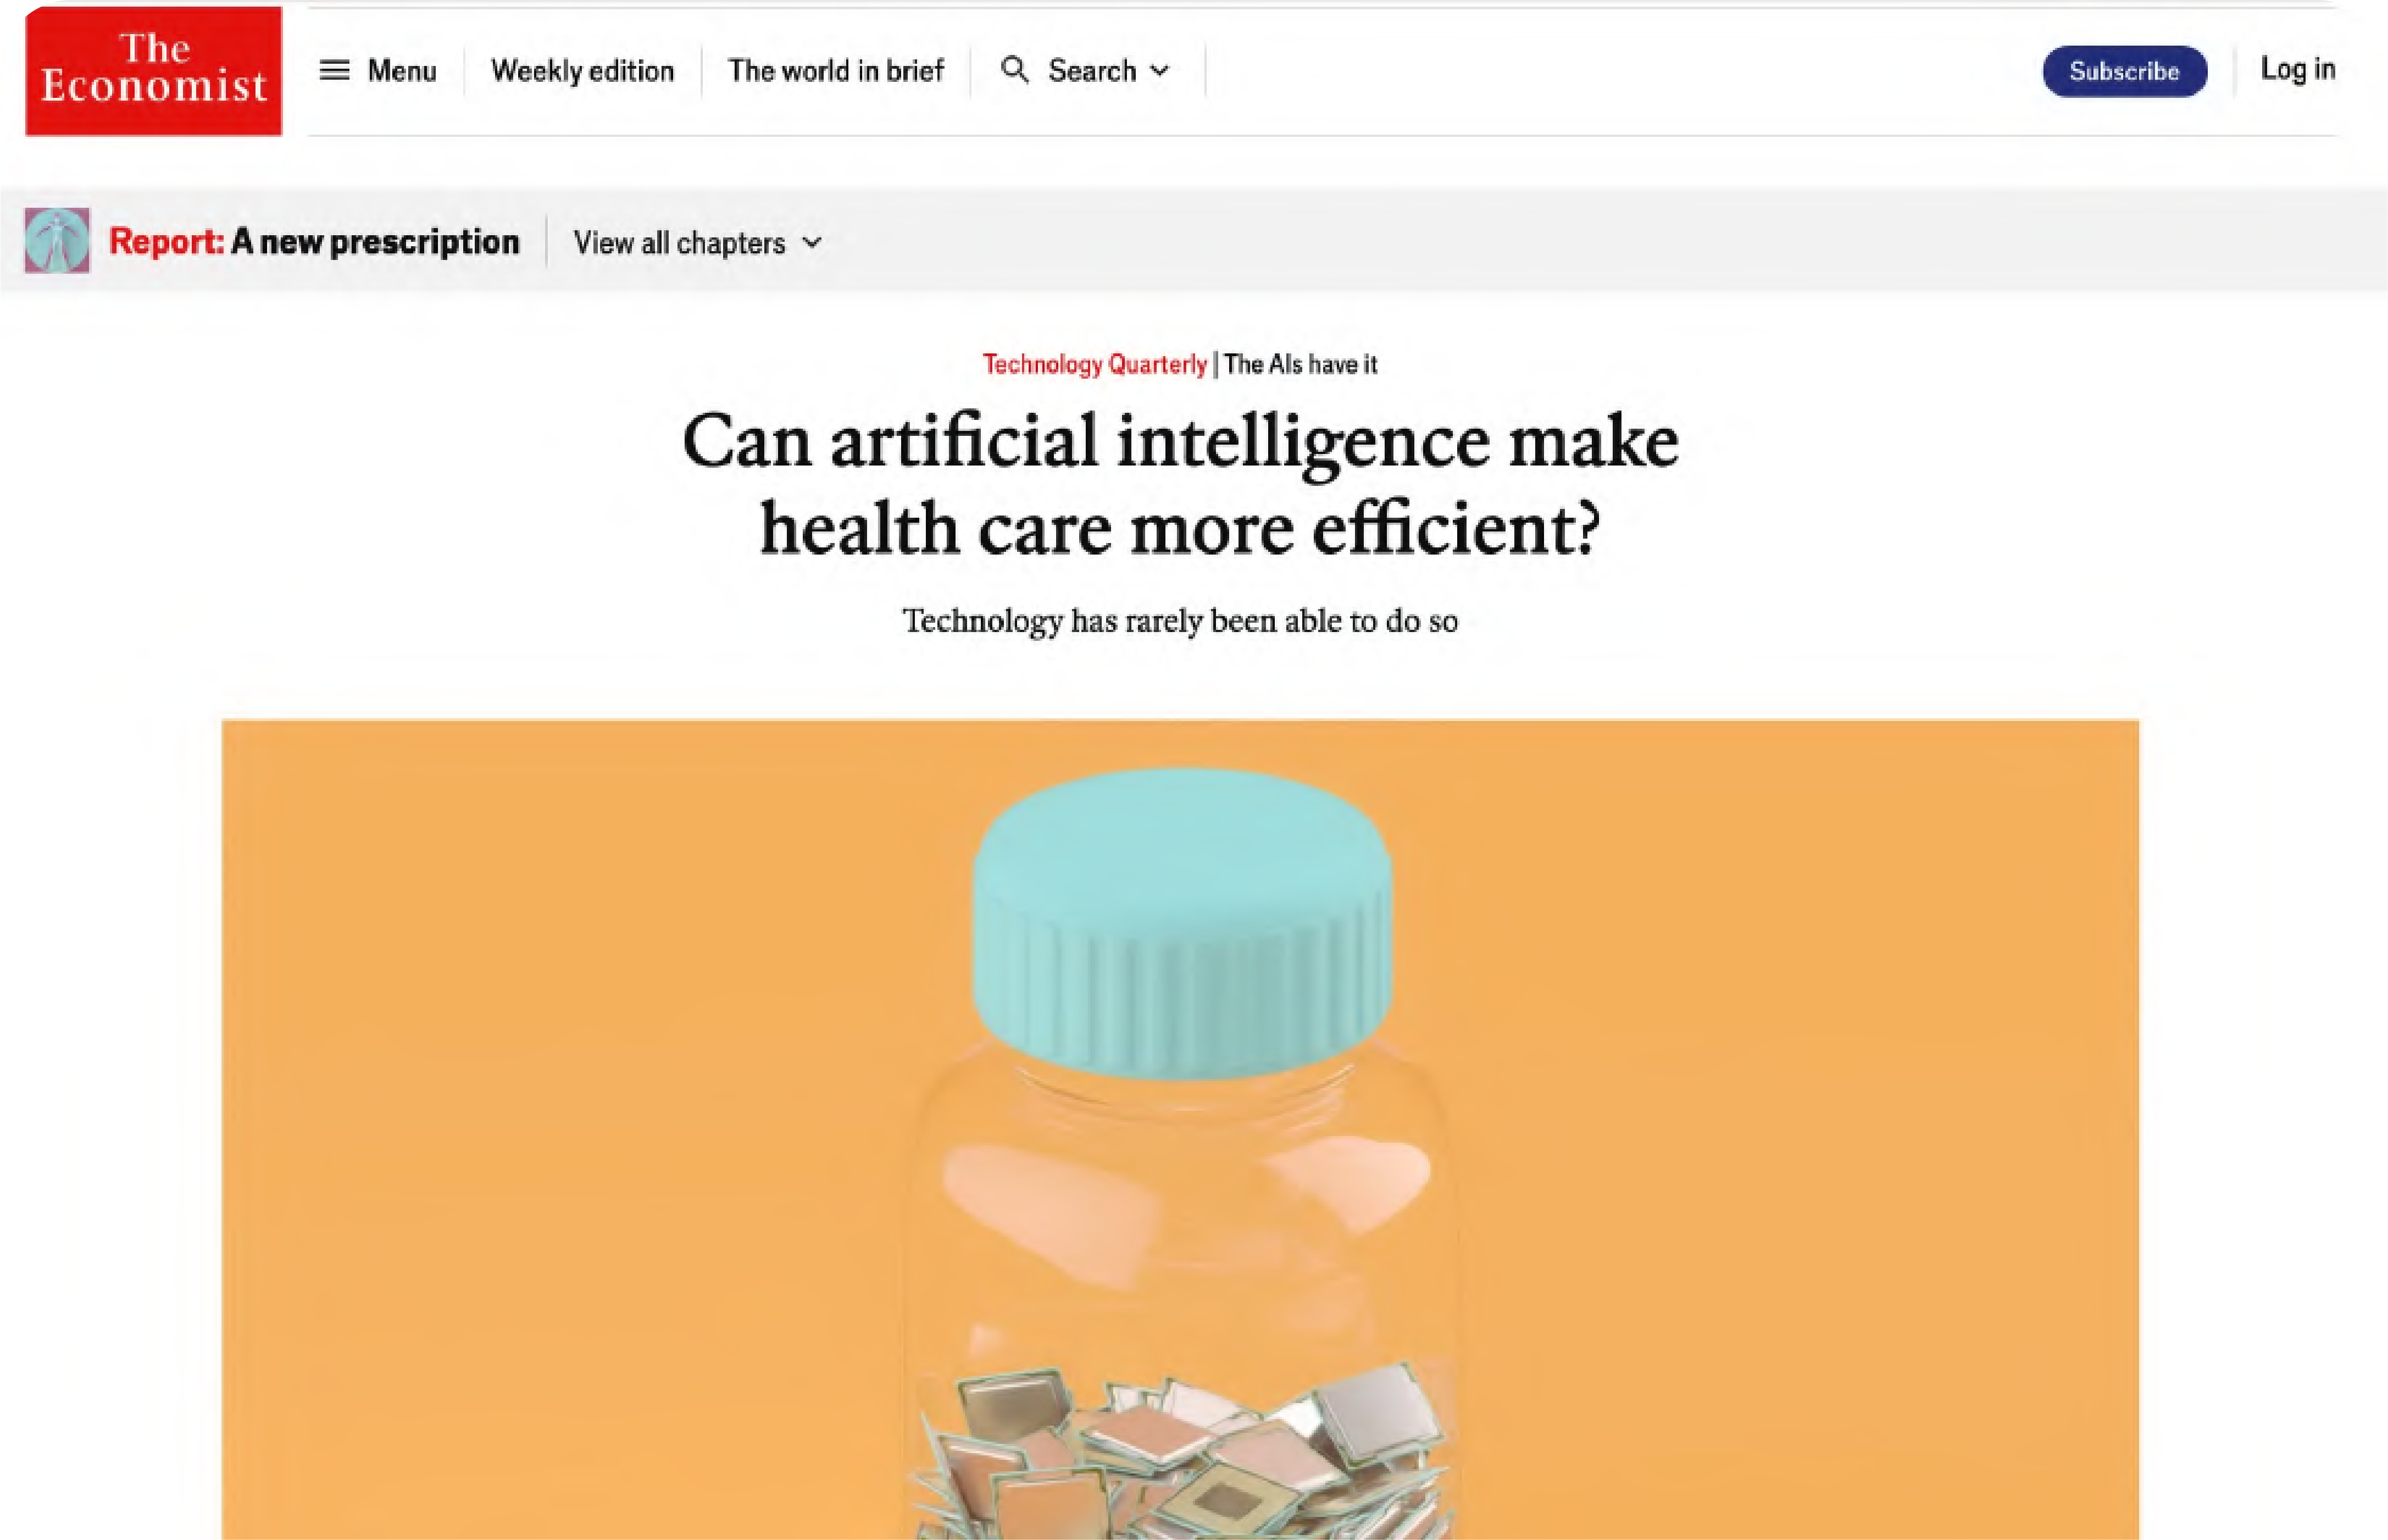The image size is (2388, 1540).
Task: Open the Log in link
Action: coord(2298,70)
